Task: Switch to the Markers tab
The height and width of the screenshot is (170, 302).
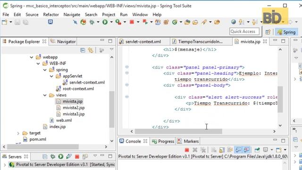Action: click(188, 141)
